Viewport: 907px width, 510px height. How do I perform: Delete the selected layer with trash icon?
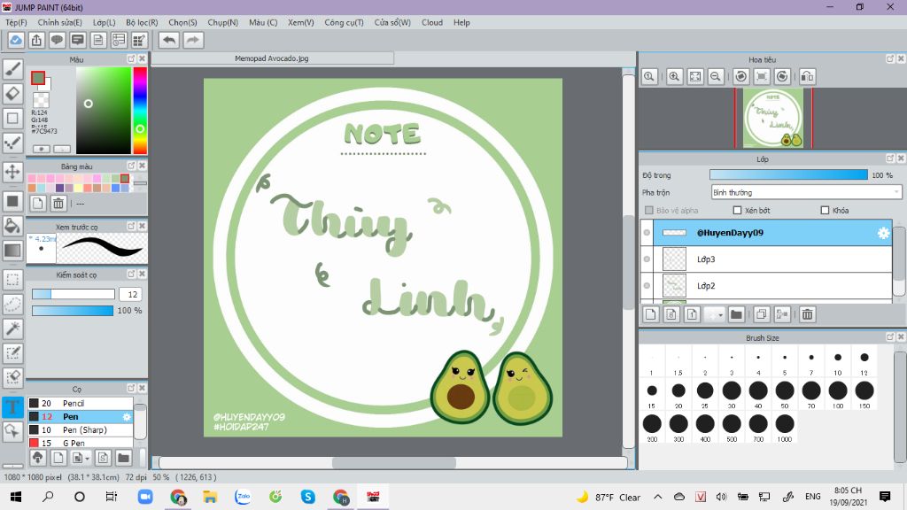(808, 314)
